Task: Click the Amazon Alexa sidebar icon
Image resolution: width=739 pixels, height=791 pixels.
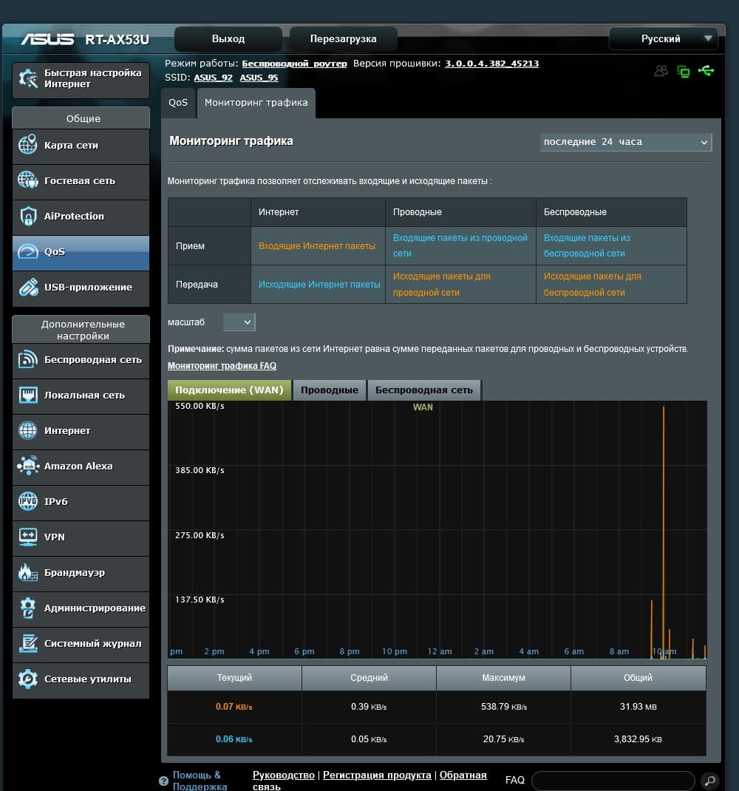Action: [x=27, y=466]
